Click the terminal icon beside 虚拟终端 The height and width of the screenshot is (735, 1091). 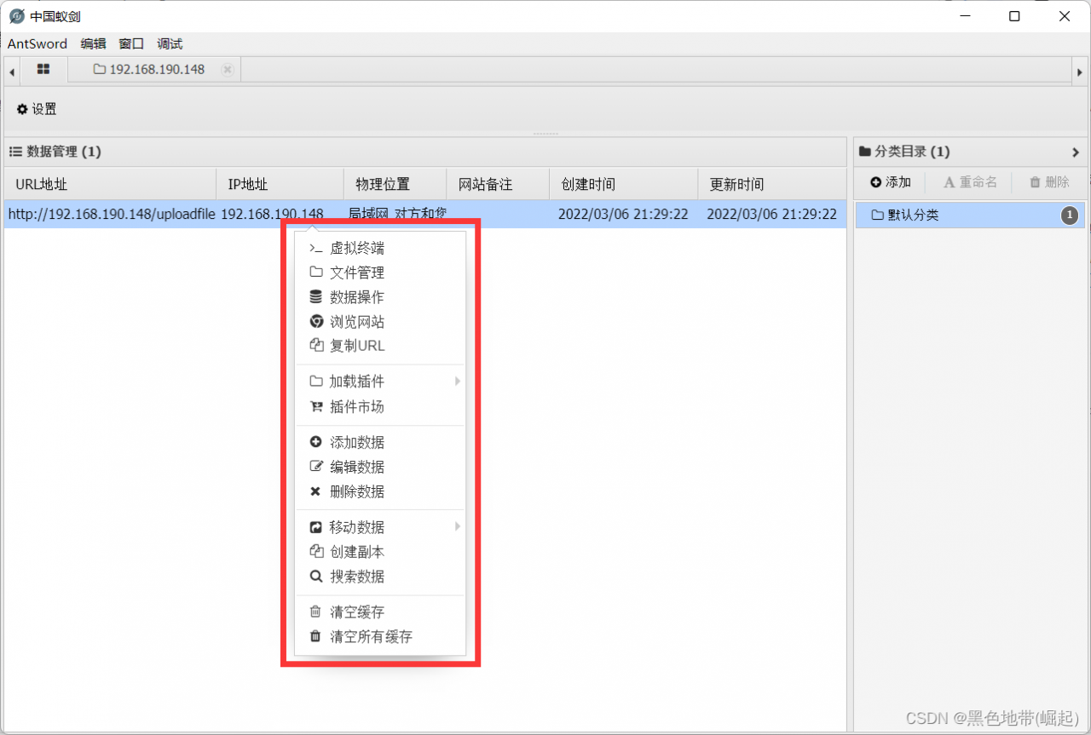[x=315, y=249]
